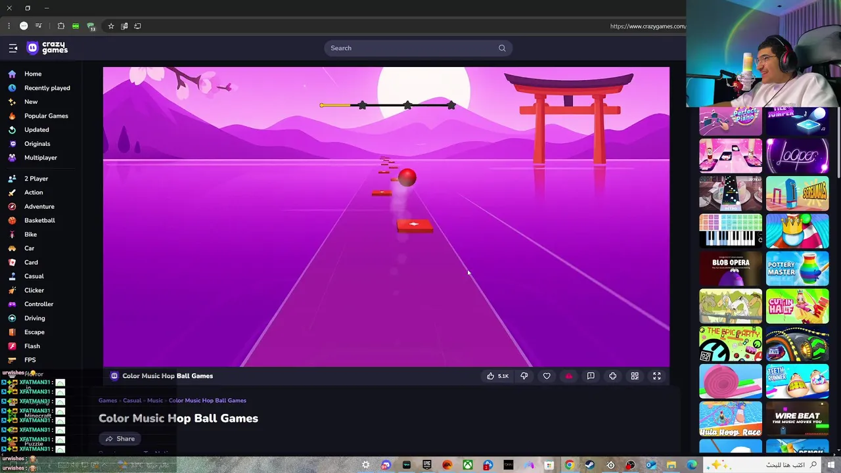Screen dimensions: 841x473
Task: Open the Wire Beat game thumbnail
Action: (x=798, y=418)
